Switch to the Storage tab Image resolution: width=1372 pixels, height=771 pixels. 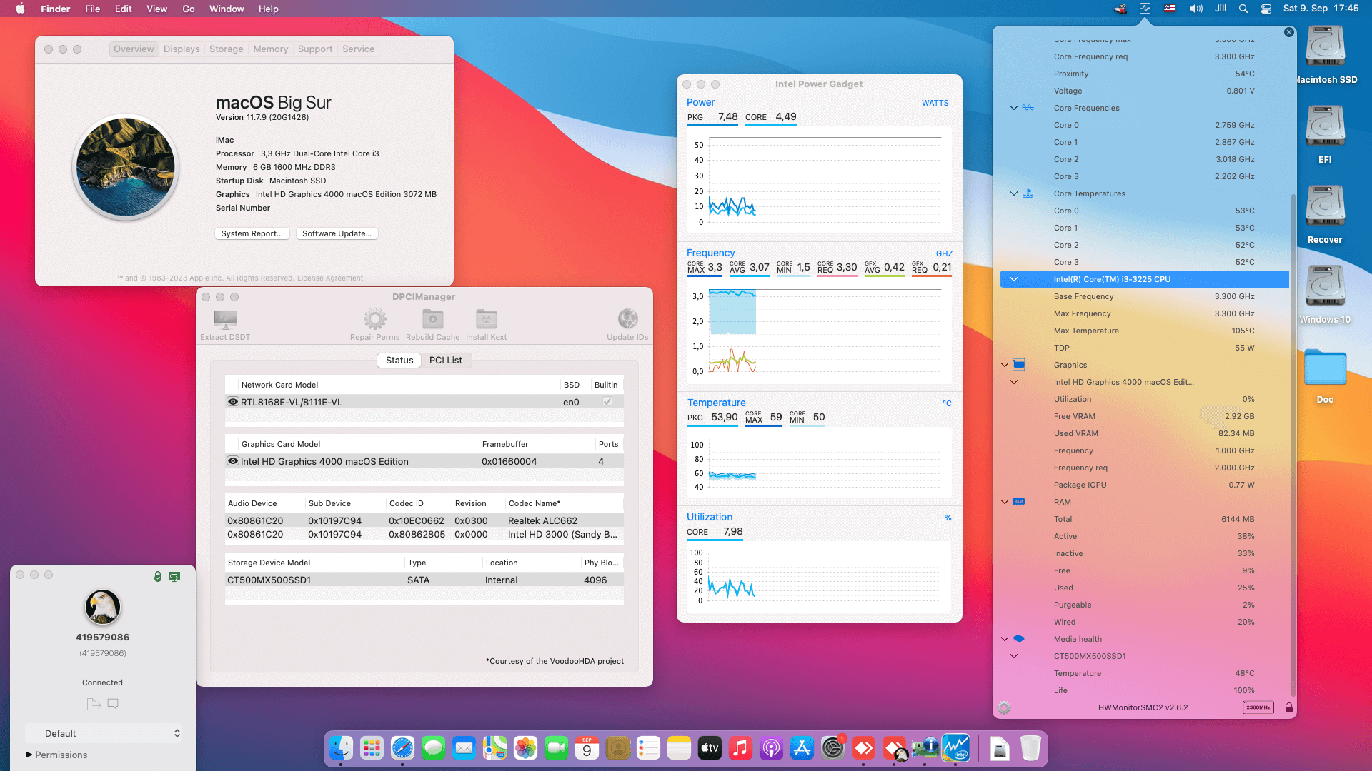pyautogui.click(x=227, y=49)
